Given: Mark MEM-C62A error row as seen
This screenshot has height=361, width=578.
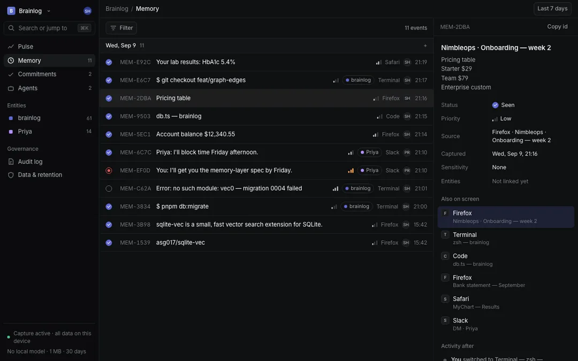Looking at the screenshot, I should coord(109,189).
